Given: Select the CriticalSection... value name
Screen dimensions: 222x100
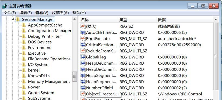Looking at the screenshot, I should pyautogui.click(x=101, y=45).
